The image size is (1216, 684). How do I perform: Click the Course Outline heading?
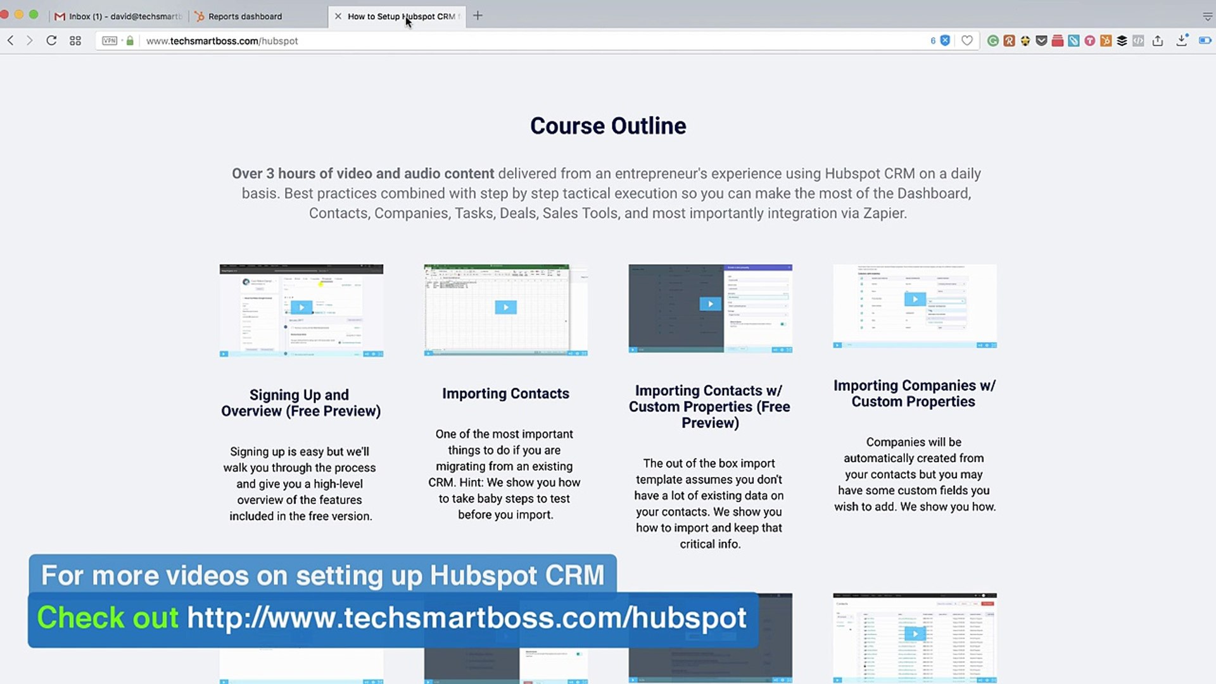pos(608,125)
